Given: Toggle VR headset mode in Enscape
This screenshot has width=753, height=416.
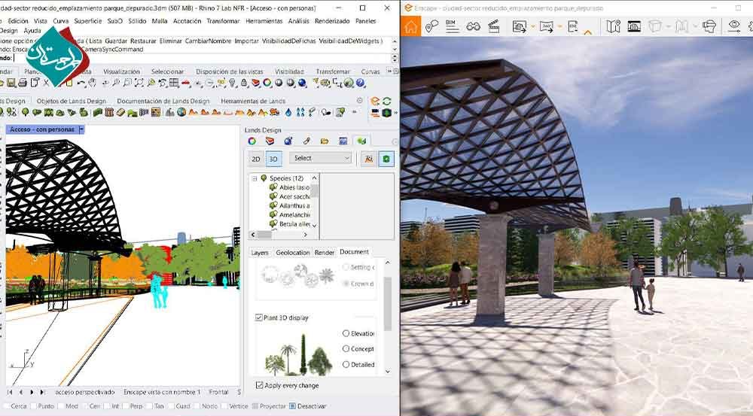Looking at the screenshot, I should (x=709, y=26).
